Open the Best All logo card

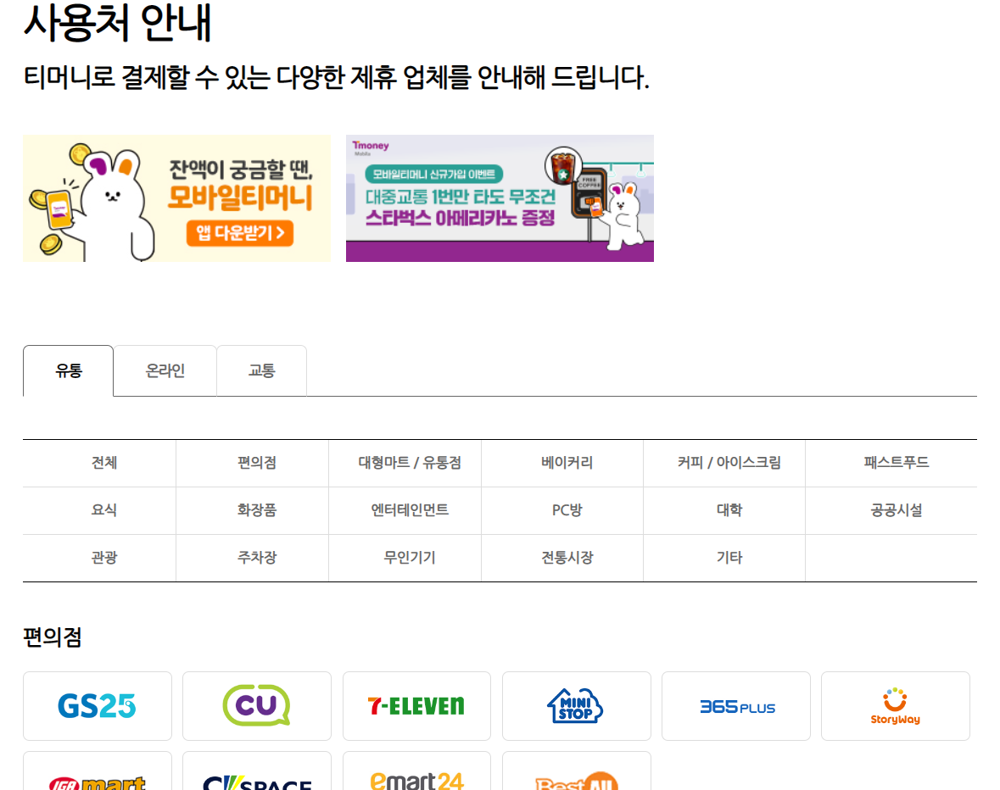pyautogui.click(x=577, y=771)
